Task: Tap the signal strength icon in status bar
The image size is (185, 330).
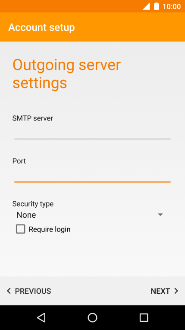Action: coord(146,6)
